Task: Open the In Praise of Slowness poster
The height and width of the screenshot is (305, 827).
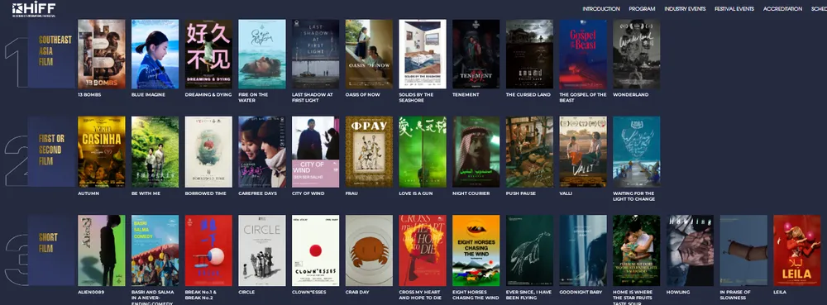Action: 743,250
